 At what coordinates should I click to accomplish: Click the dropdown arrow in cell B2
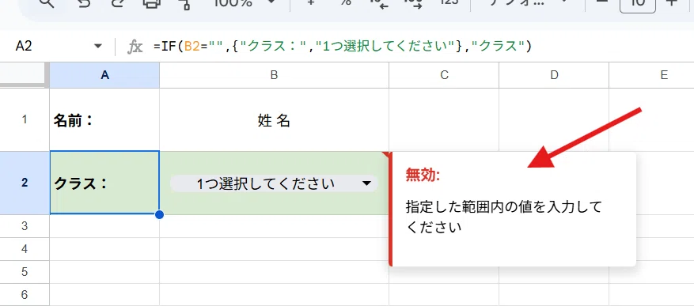[366, 183]
